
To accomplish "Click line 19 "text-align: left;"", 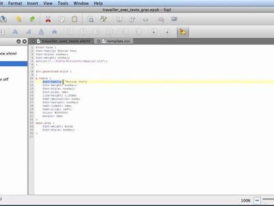I will click(x=57, y=109).
